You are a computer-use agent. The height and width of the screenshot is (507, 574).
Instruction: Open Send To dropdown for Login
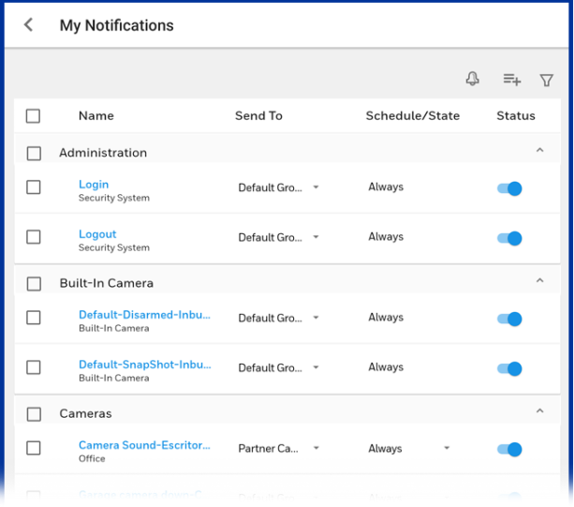click(x=278, y=187)
